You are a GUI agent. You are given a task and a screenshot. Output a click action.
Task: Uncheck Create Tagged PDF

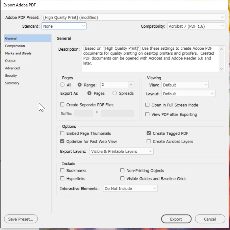coord(149,133)
